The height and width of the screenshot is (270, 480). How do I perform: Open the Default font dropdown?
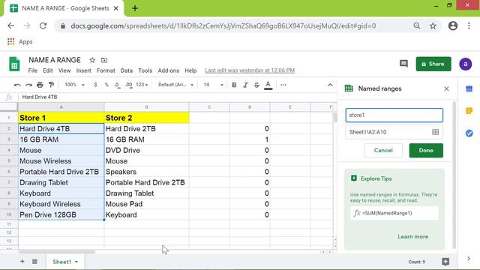(176, 85)
